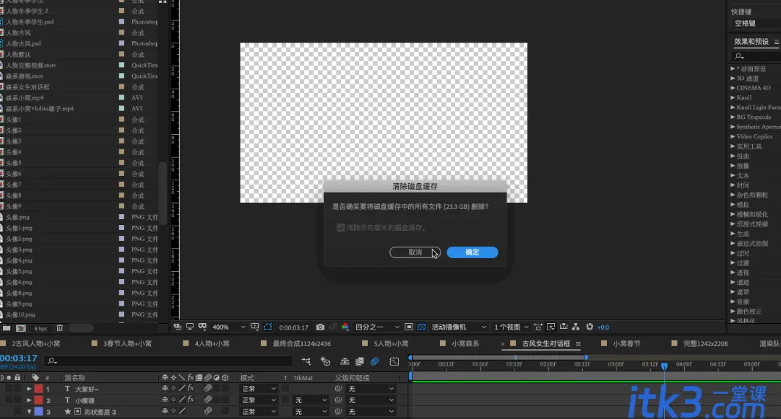The width and height of the screenshot is (781, 419).
Task: Toggle effects fx switch for layer 大家好~
Action: tap(191, 389)
